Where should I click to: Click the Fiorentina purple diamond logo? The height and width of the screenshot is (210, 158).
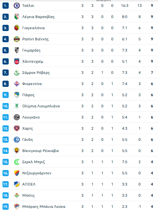coord(17,84)
